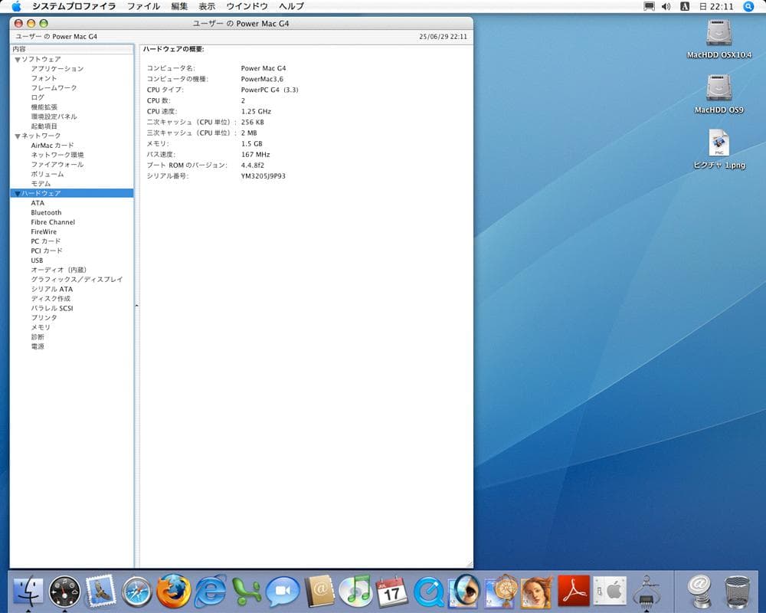Click the Finder icon in the Dock
766x613 pixels.
click(x=28, y=591)
